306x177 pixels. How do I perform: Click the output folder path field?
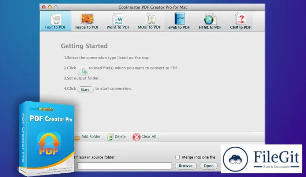tap(125, 166)
